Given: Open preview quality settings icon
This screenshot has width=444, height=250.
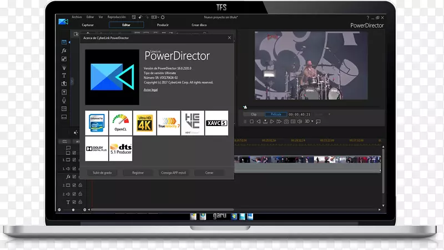Looking at the screenshot, I should (293, 122).
